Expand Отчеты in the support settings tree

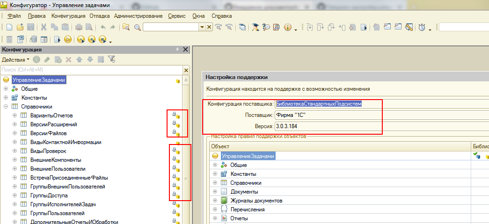(215, 218)
